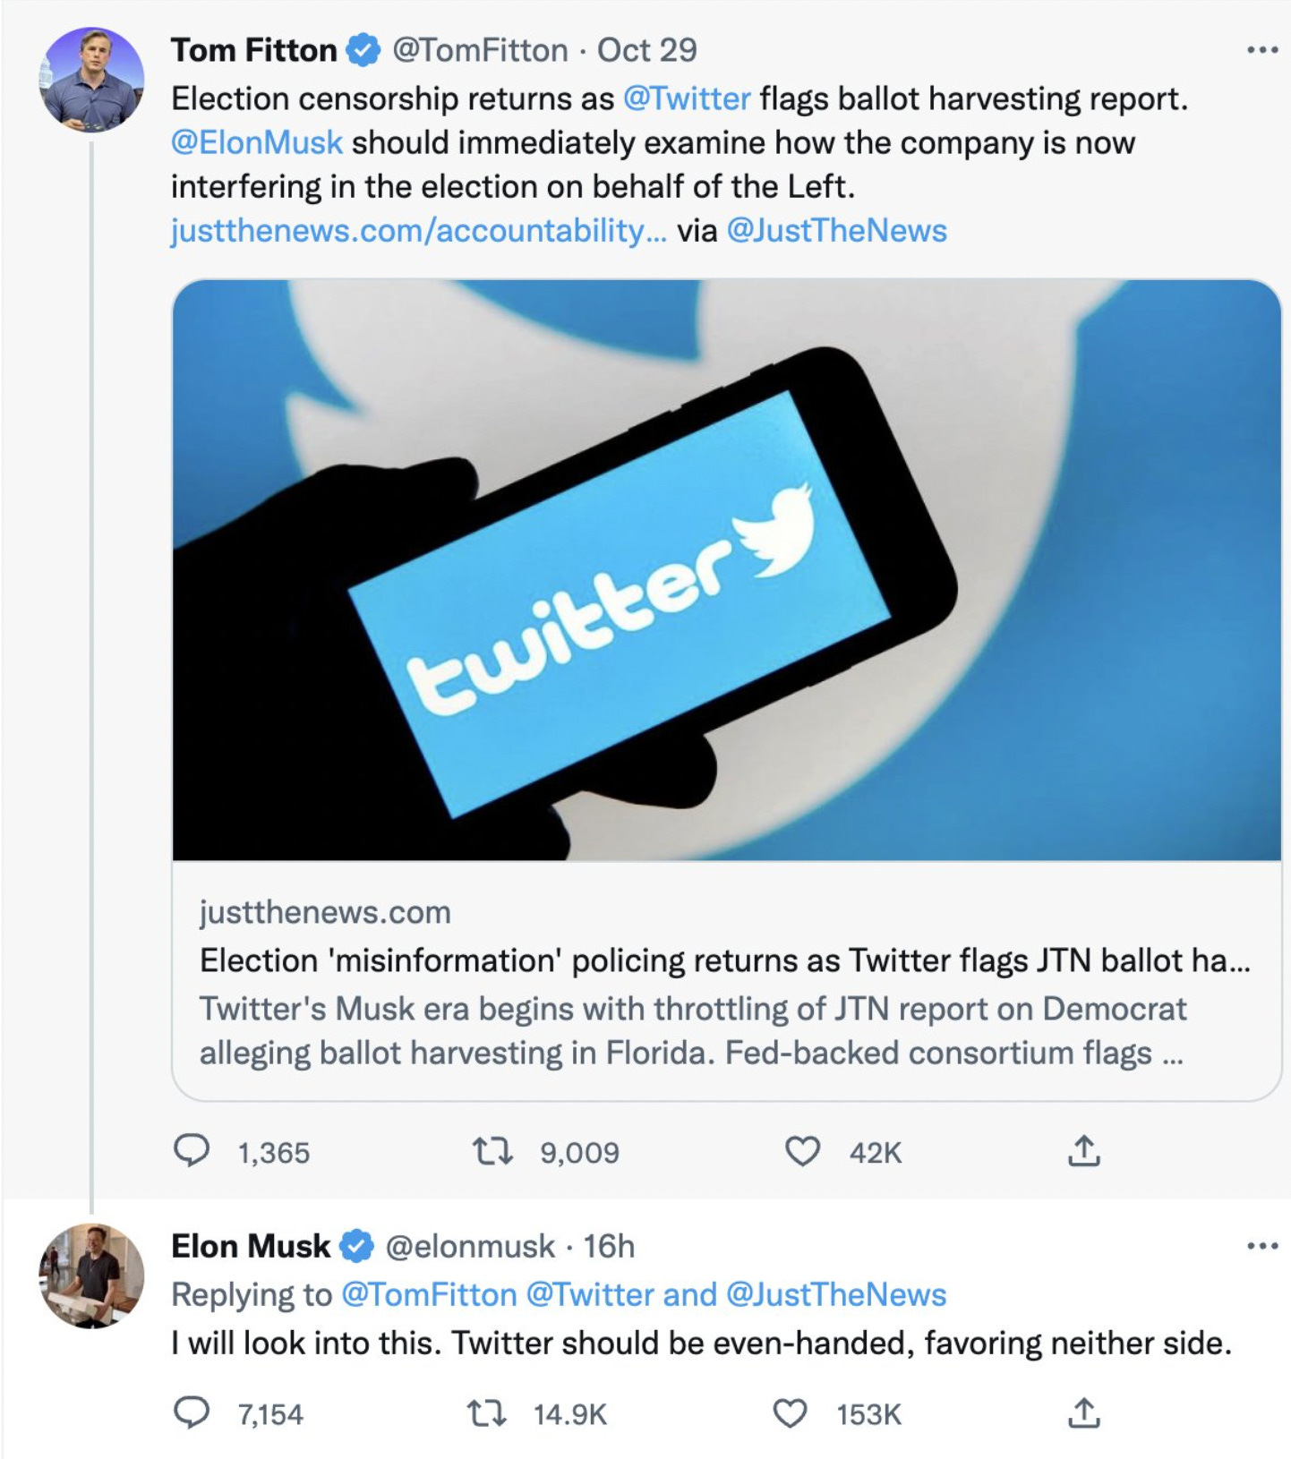Retweet Elon Musk's reply
Screen dimensions: 1291x1459
tap(487, 1413)
